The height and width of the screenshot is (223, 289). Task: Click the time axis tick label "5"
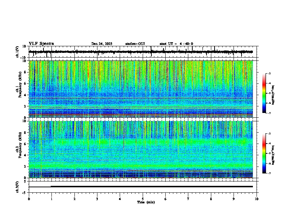tap(143, 199)
